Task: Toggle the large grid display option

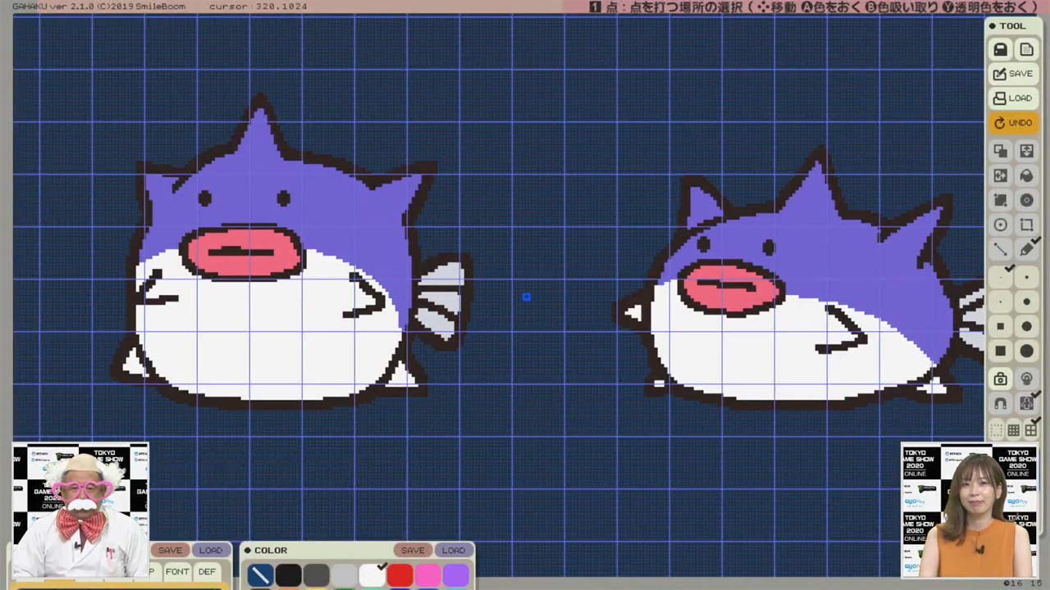Action: tap(1030, 430)
